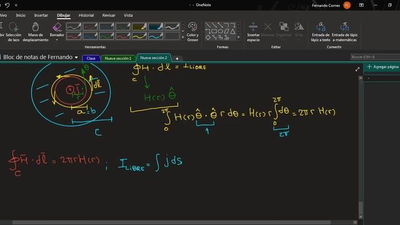Pick the ellipse shape in Formas
Screen dimensions: 400x225
click(221, 31)
